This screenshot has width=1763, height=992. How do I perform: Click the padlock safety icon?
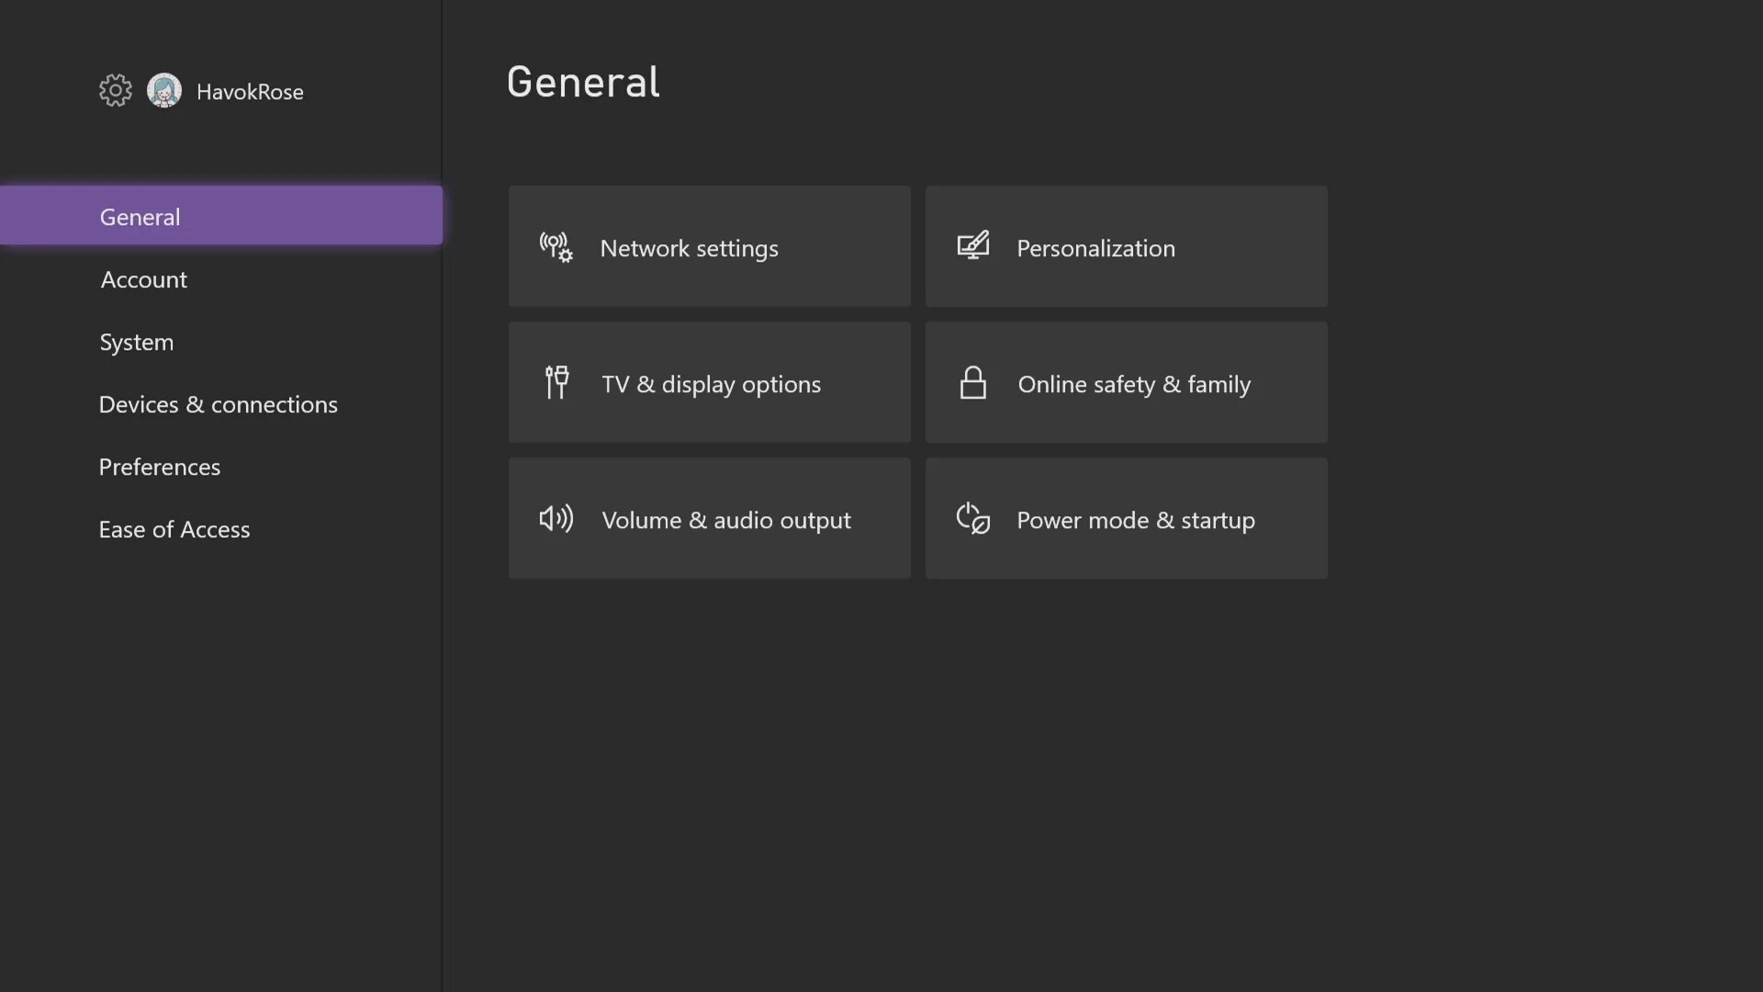(972, 382)
